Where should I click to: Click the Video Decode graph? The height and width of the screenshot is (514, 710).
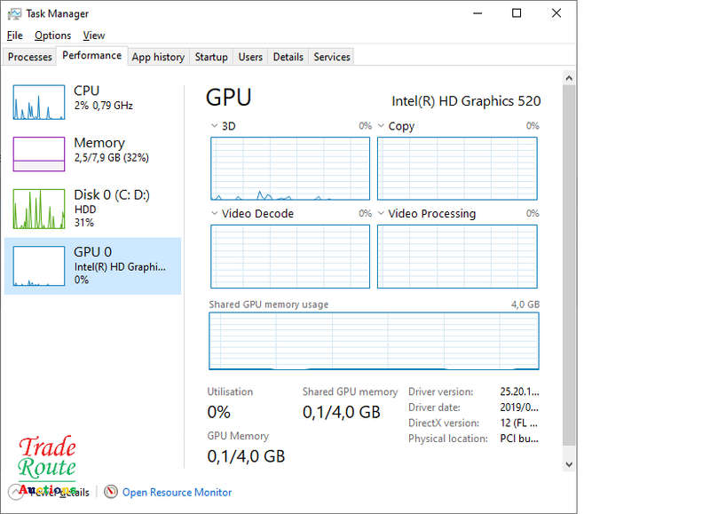click(290, 257)
